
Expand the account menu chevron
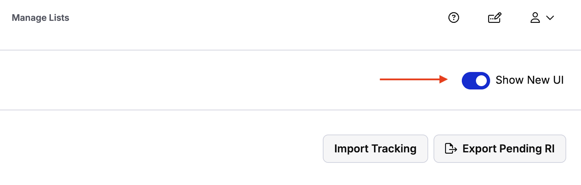coord(550,18)
